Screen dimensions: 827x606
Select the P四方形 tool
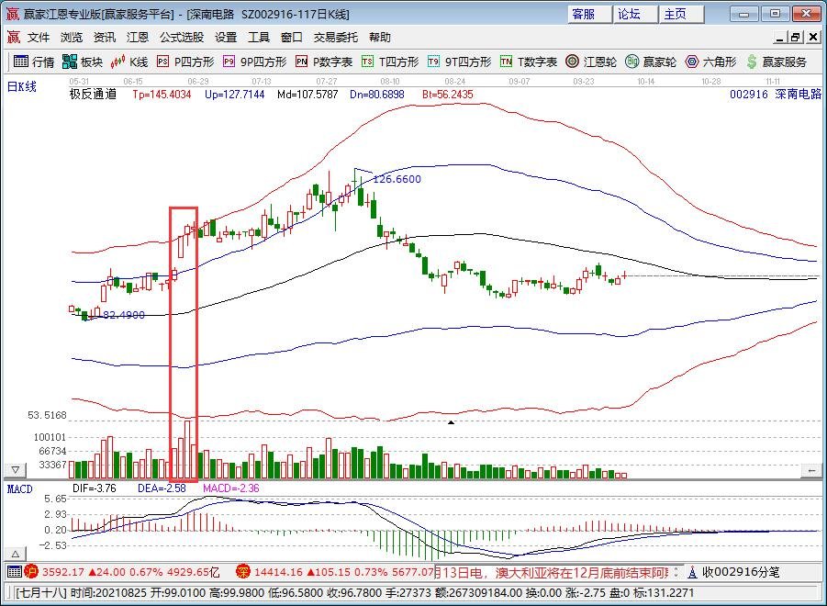pyautogui.click(x=185, y=62)
